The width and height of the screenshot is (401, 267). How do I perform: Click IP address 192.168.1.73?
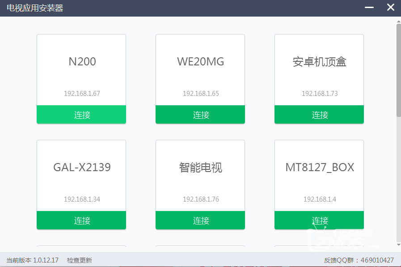(320, 94)
